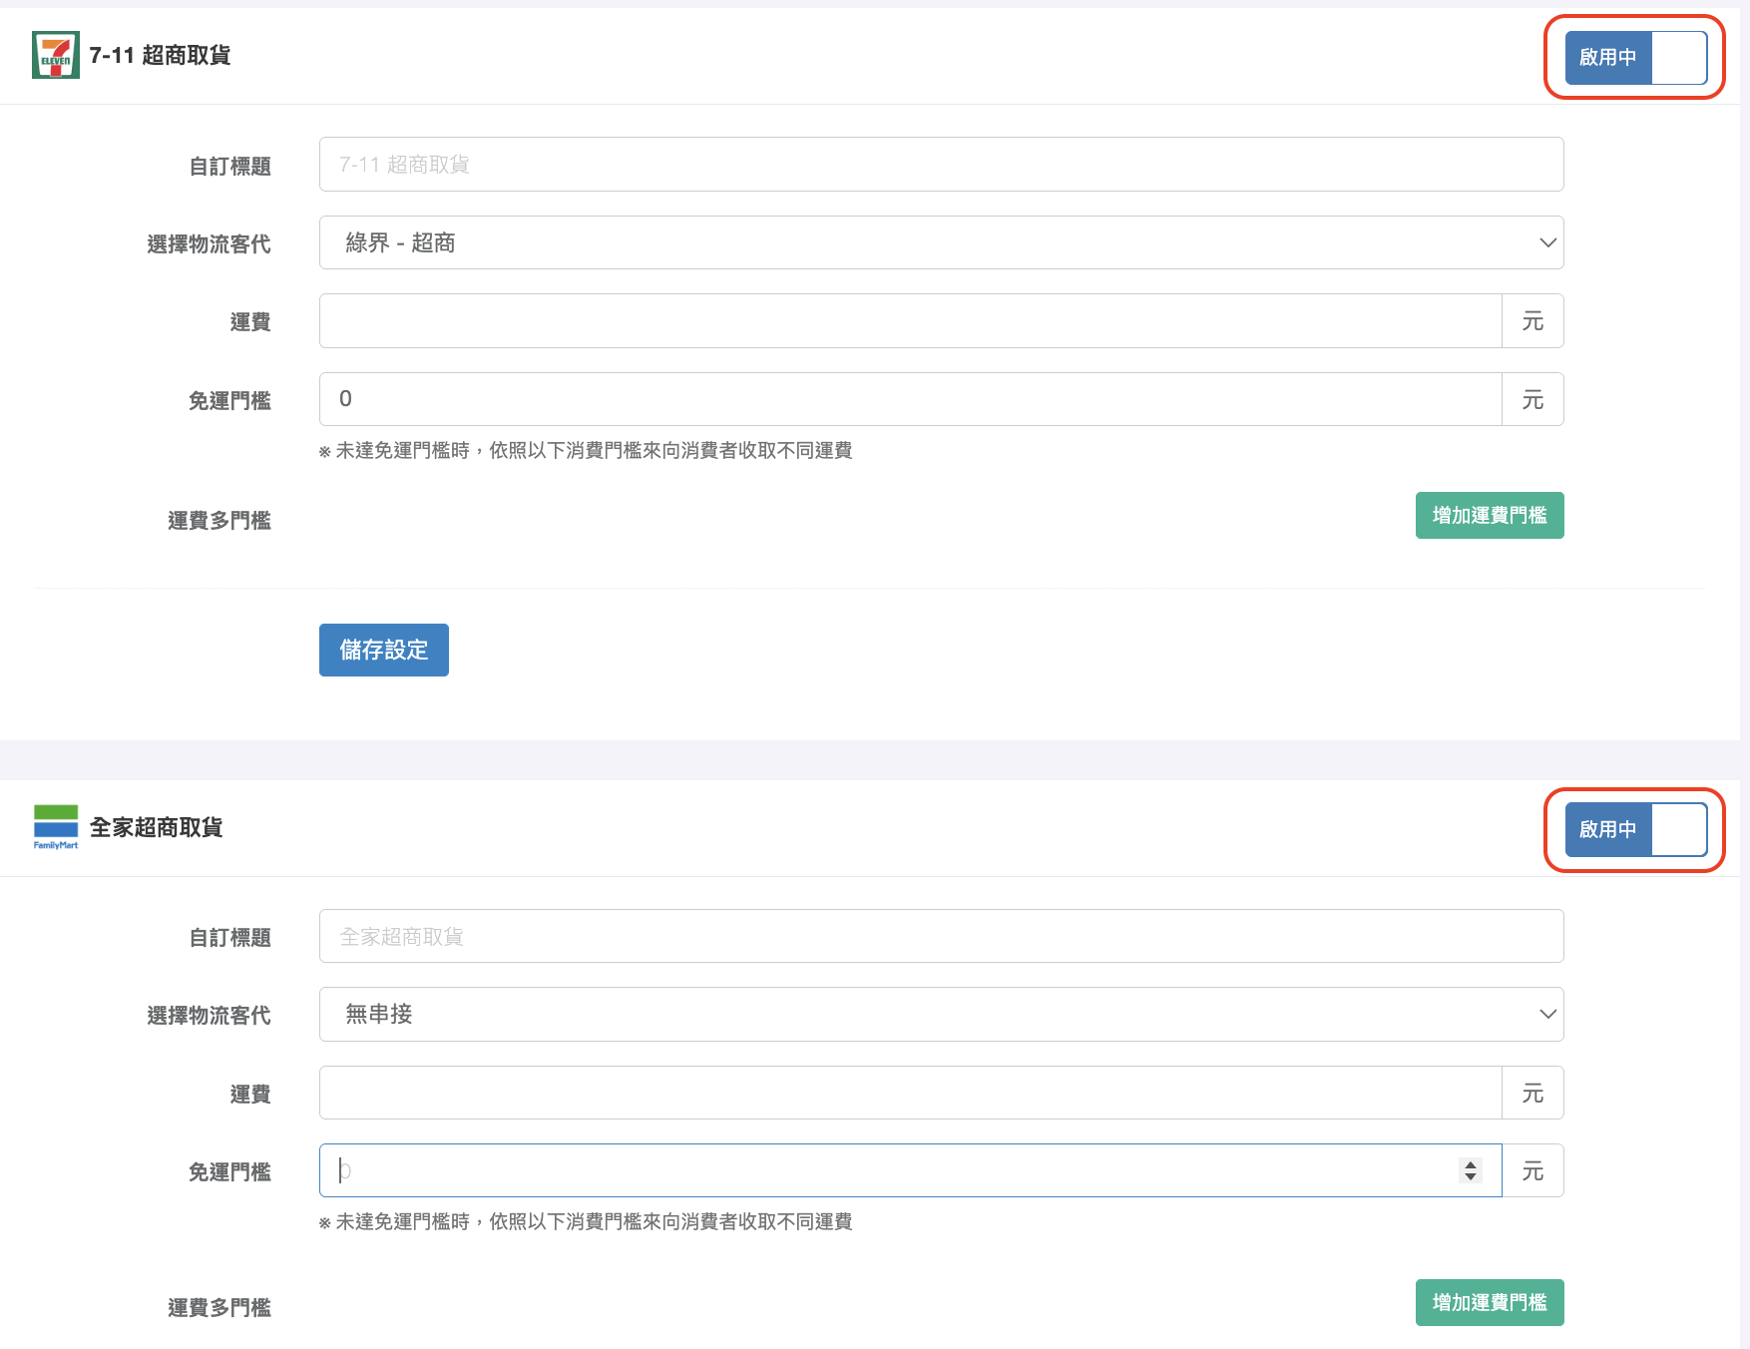Disable the 7-11 超商取貨 啟用中 toggle

1635,58
